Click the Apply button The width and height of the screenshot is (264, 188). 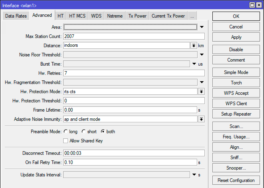tap(236, 37)
